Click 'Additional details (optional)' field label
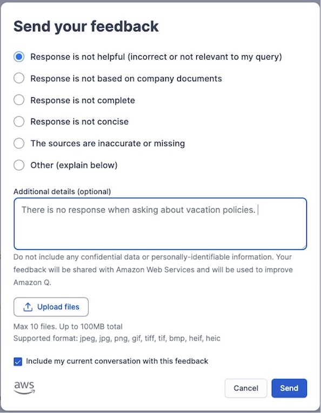The height and width of the screenshot is (413, 321). click(62, 191)
